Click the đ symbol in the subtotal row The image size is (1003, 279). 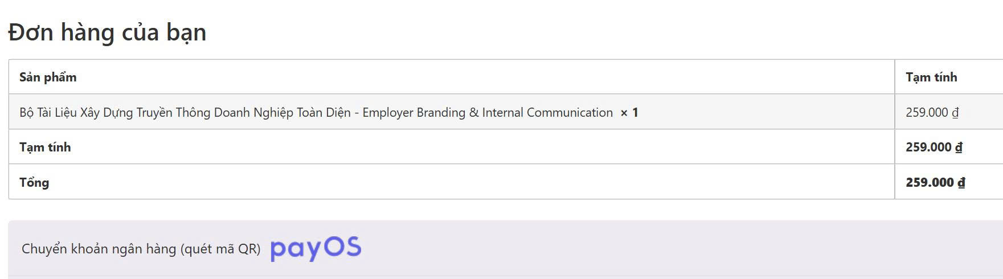(x=959, y=147)
